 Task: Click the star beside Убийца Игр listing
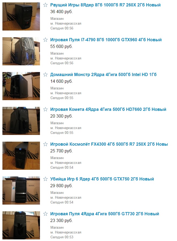pos(45,179)
